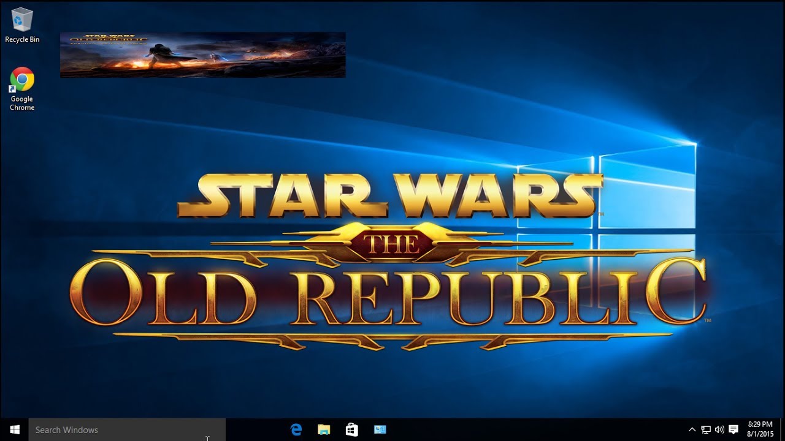
Task: Open the Recycle Bin desktop icon
Action: point(22,26)
